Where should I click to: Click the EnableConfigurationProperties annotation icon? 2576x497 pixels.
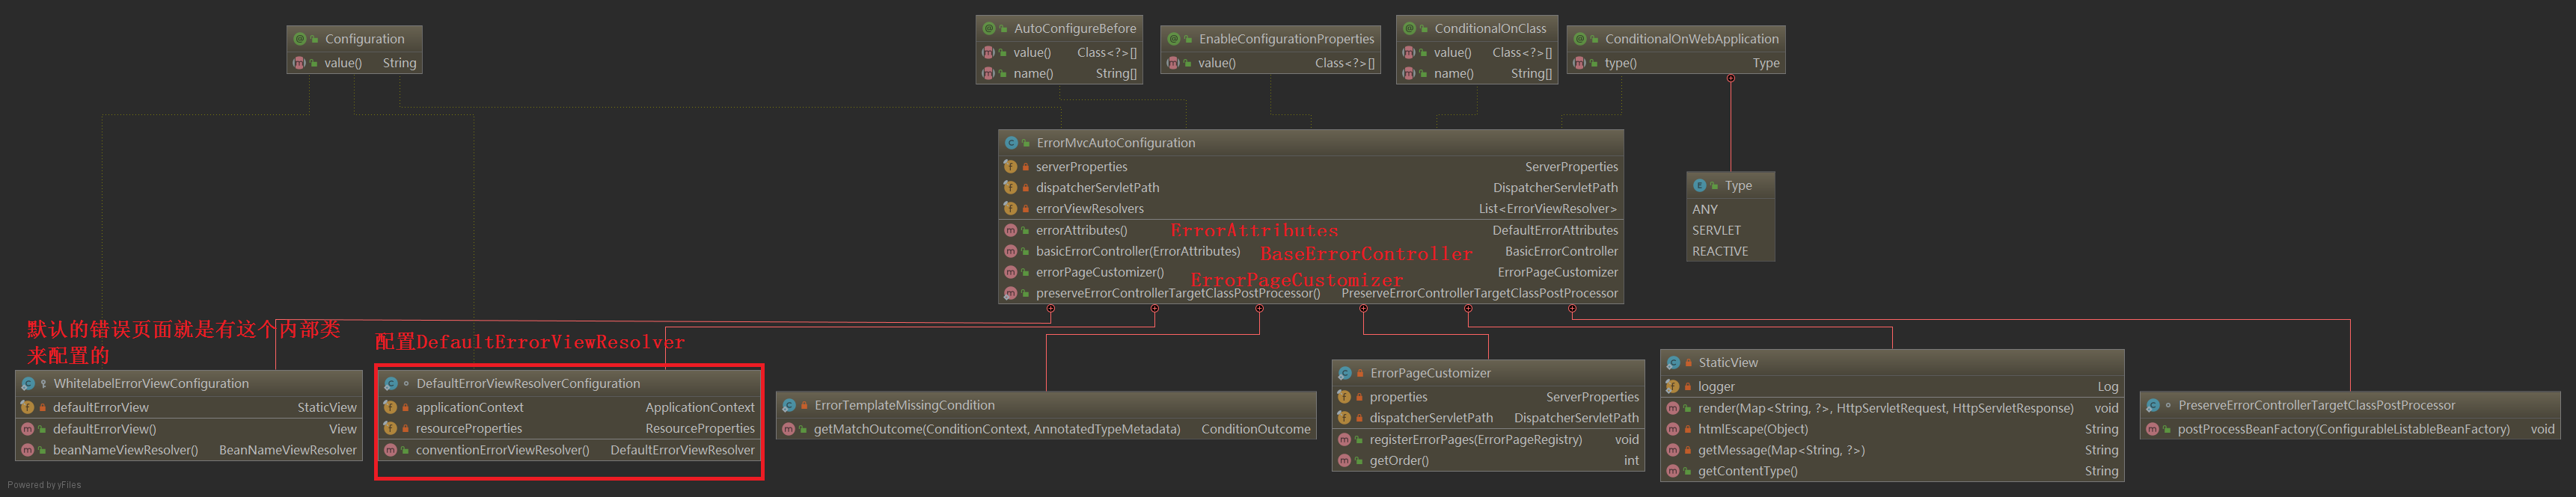1174,39
